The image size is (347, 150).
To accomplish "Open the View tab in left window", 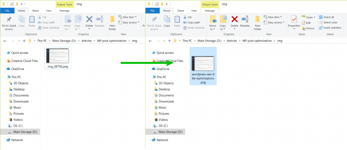I will [x=49, y=10].
